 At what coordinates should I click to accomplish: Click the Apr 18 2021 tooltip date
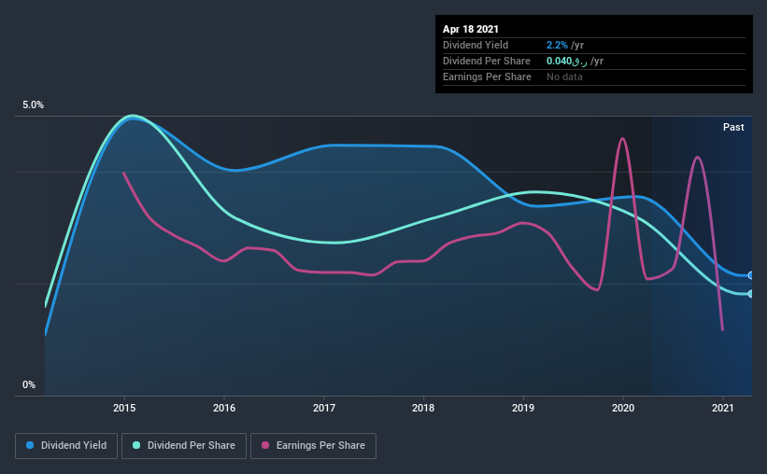[471, 29]
